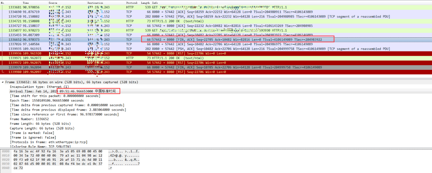Select Coloring Rule Name: TCP SYN/FIN line

tap(41, 146)
